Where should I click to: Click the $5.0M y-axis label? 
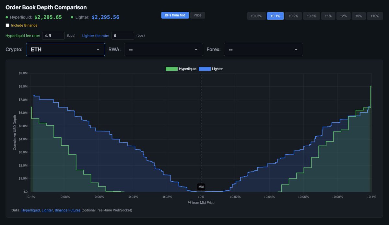(x=23, y=126)
